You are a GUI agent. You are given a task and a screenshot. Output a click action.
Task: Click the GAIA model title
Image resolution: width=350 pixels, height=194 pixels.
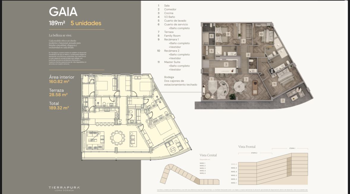click(x=63, y=12)
